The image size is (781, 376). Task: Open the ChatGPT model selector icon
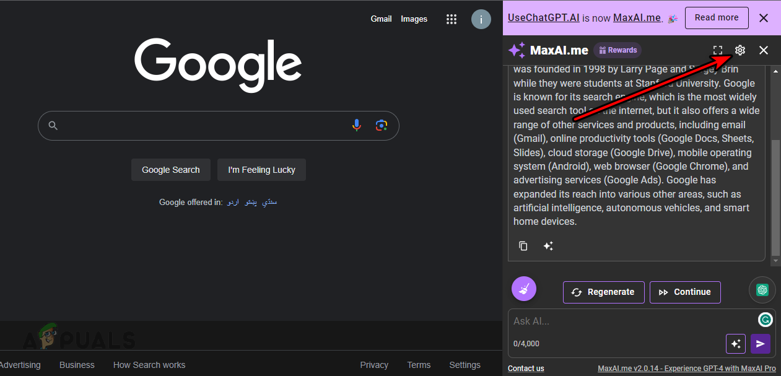[762, 289]
